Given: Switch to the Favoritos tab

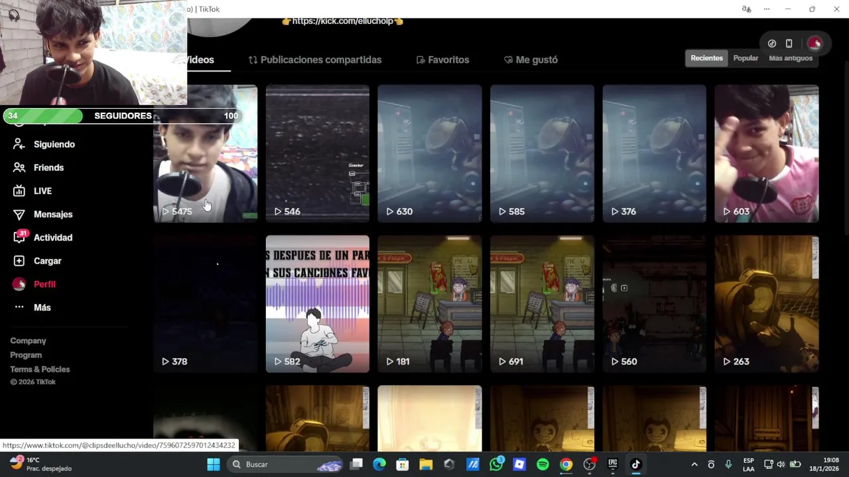Looking at the screenshot, I should click(x=442, y=60).
